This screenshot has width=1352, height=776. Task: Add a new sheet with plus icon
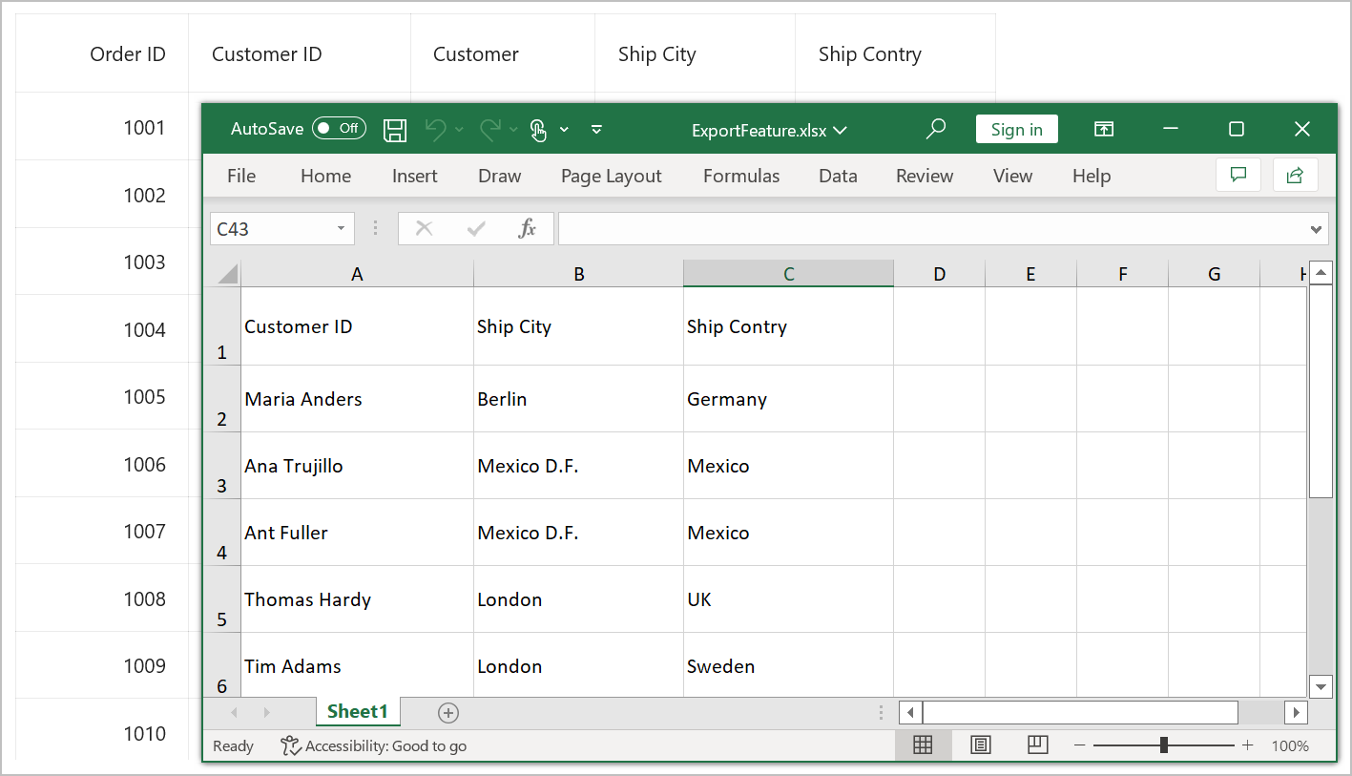click(x=448, y=712)
